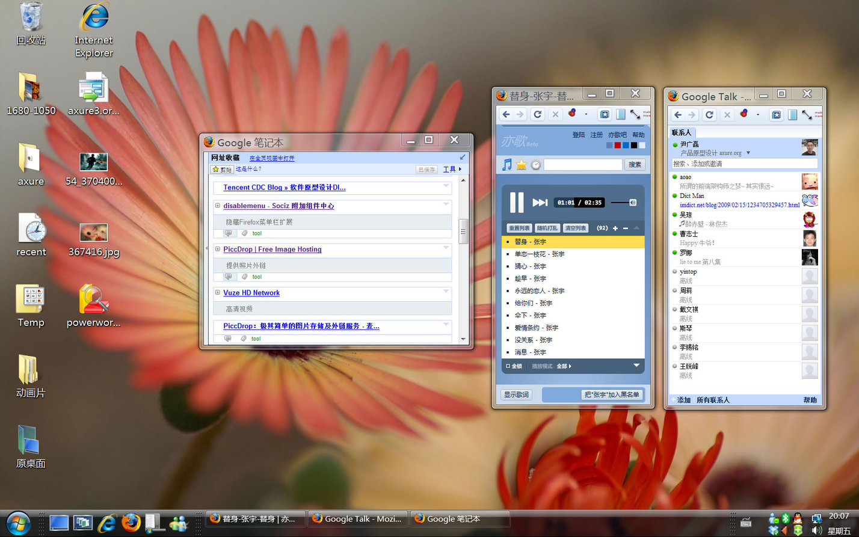Image resolution: width=859 pixels, height=537 pixels.
Task: Click the fullscreen arrows icon in Google Talk window
Action: [807, 114]
